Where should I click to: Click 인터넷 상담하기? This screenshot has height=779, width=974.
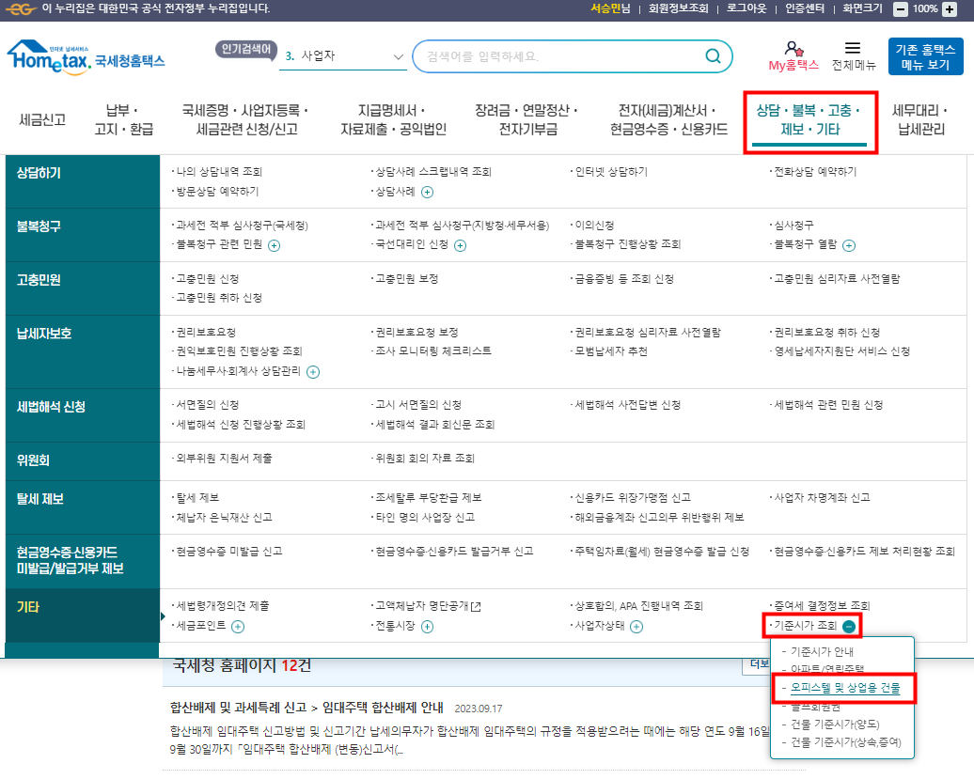tap(611, 172)
